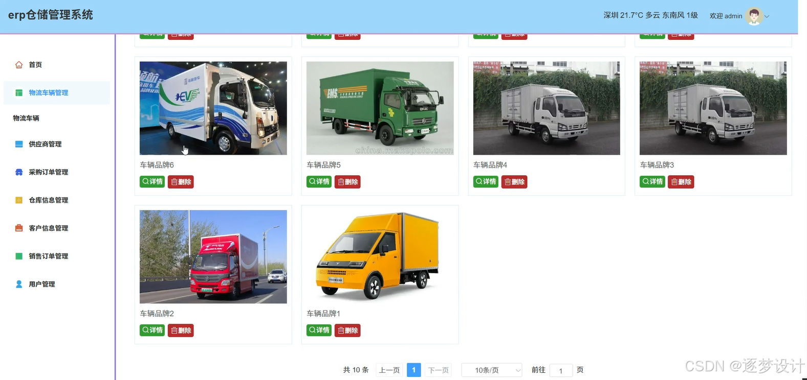This screenshot has width=807, height=380.
Task: Click 删除 for 车辆品牌3
Action: (x=681, y=182)
